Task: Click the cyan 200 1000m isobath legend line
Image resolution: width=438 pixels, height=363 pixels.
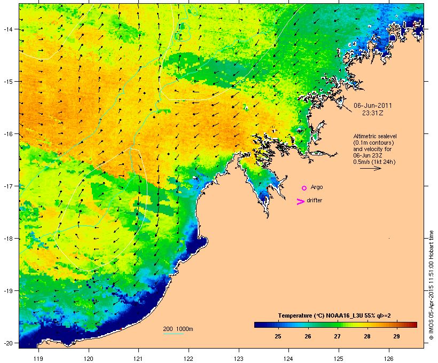Action: tap(174, 334)
